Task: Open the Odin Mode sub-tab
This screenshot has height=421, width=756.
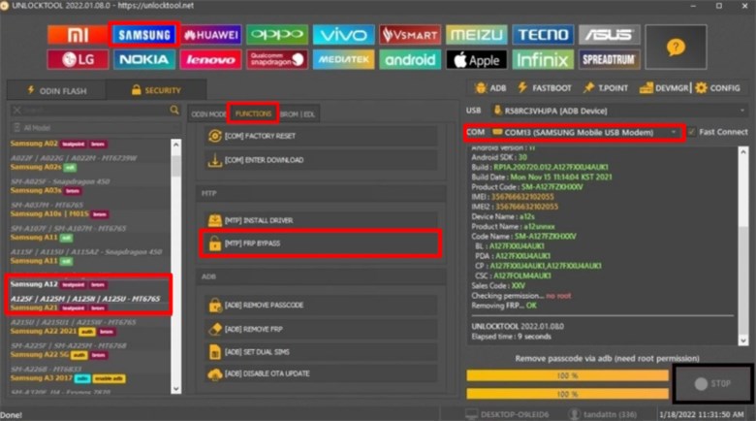Action: coord(207,113)
